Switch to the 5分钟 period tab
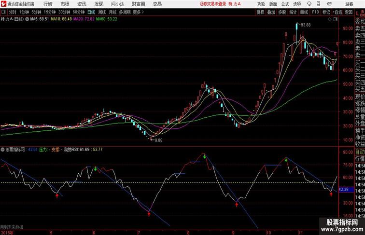 coord(36,12)
